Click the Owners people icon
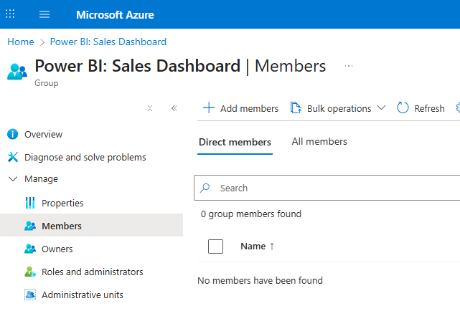This screenshot has height=311, width=460. click(x=30, y=249)
